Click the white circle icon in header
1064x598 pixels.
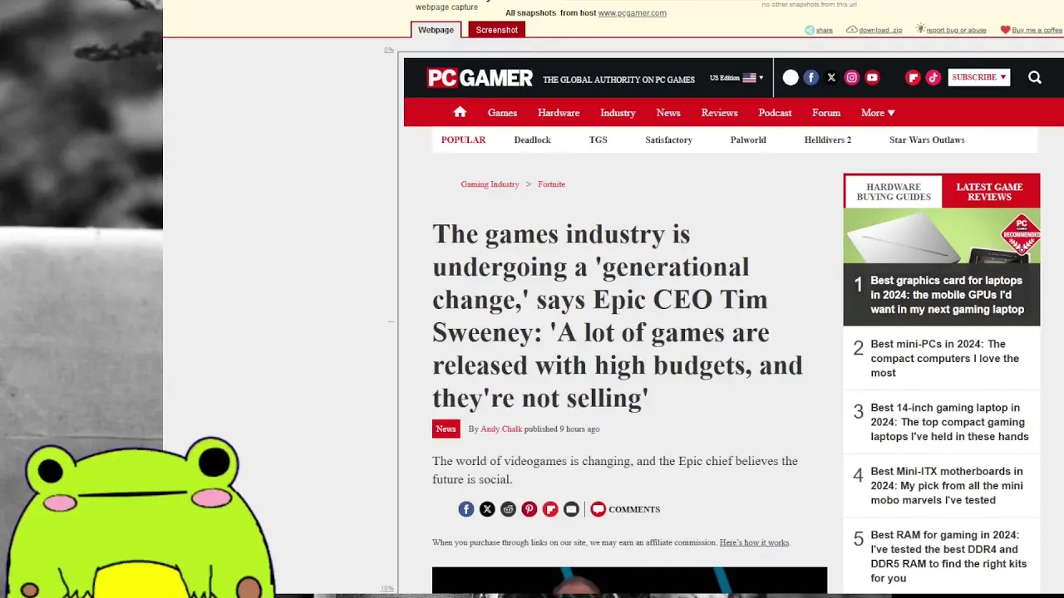pos(791,77)
